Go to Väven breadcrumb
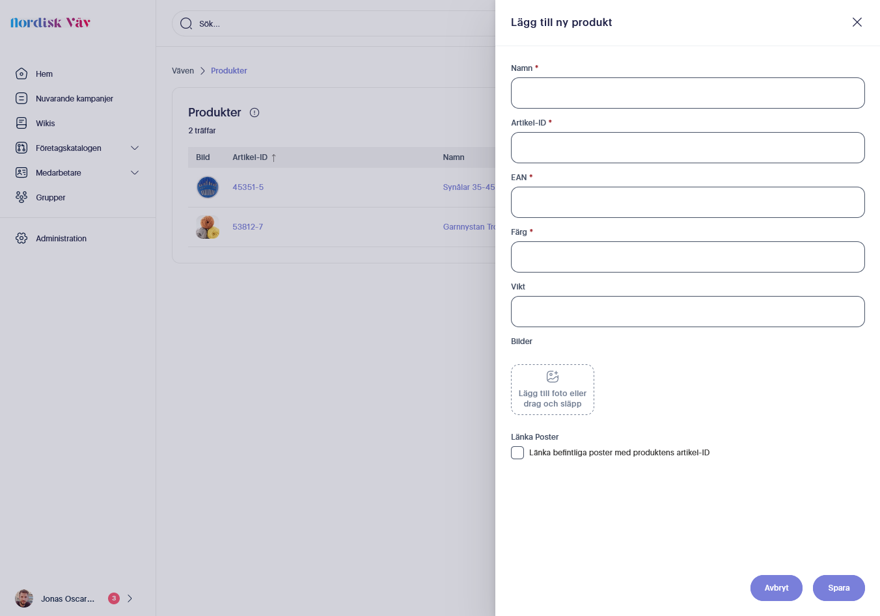This screenshot has width=880, height=616. (x=183, y=71)
